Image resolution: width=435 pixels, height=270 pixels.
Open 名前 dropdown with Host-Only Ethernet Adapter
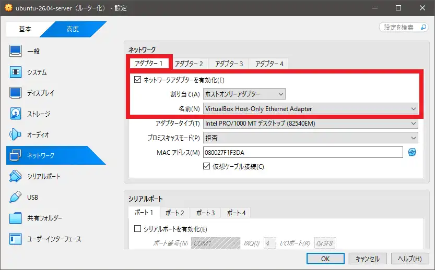pos(310,109)
